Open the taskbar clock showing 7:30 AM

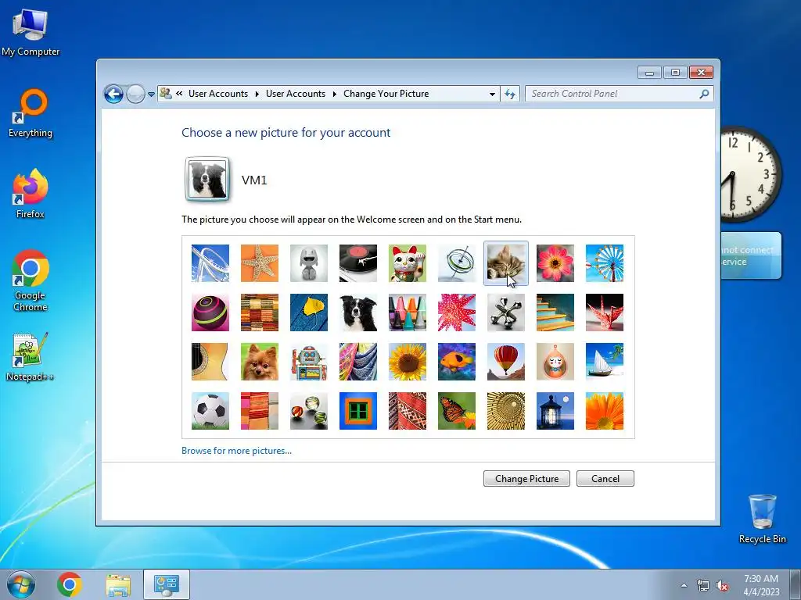click(761, 585)
